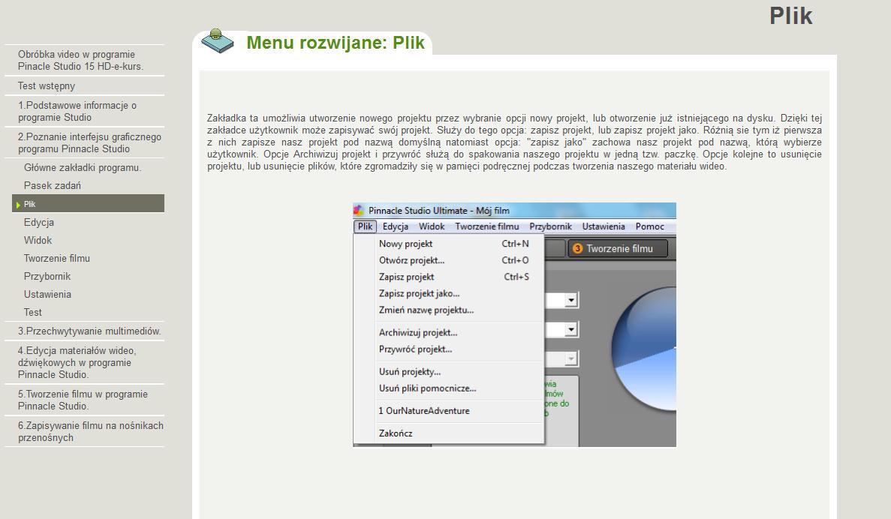
Task: Open the Plik menu in the menu bar
Action: 365,226
